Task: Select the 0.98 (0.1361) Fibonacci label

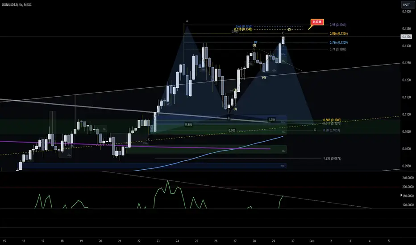Action: (x=338, y=24)
